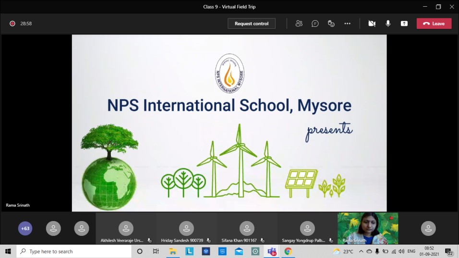Viewport: 459px width, 258px height.
Task: Open Microsoft Teams from the taskbar
Action: click(x=272, y=251)
